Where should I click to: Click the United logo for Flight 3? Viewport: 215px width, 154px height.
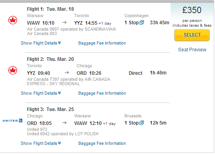click(12, 121)
